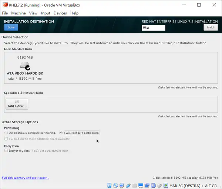This screenshot has height=189, width=222.
Task: Click the mouse integration status icon
Action: click(x=160, y=185)
